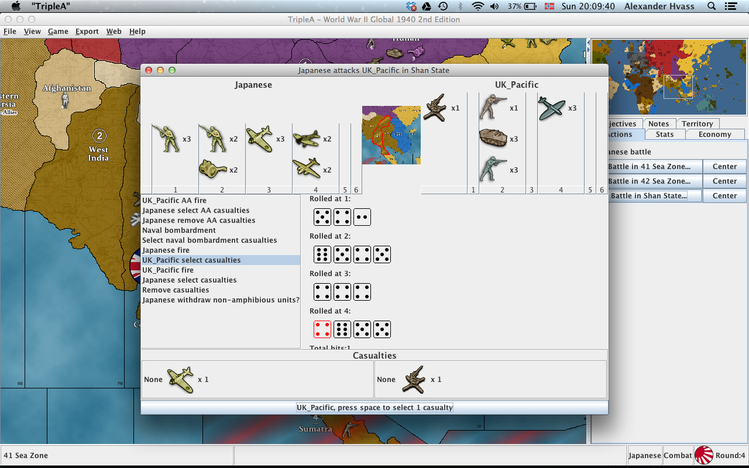Open the View menu

tap(32, 32)
